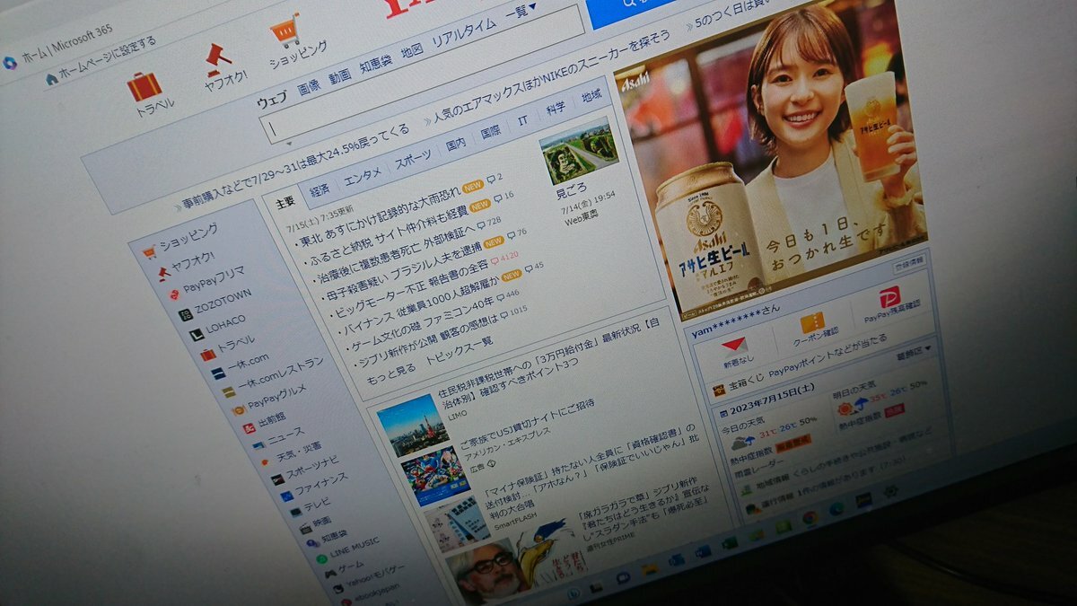Click the LINE MUSIC icon in the sidebar
Viewport: 1077px width, 606px height.
pyautogui.click(x=321, y=558)
